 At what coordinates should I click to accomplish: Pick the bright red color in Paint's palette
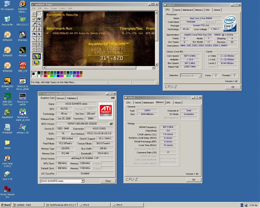point(45,76)
